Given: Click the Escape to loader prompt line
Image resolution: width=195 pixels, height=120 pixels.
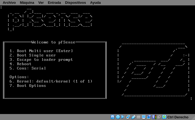Looking at the screenshot, I should tap(41, 59).
